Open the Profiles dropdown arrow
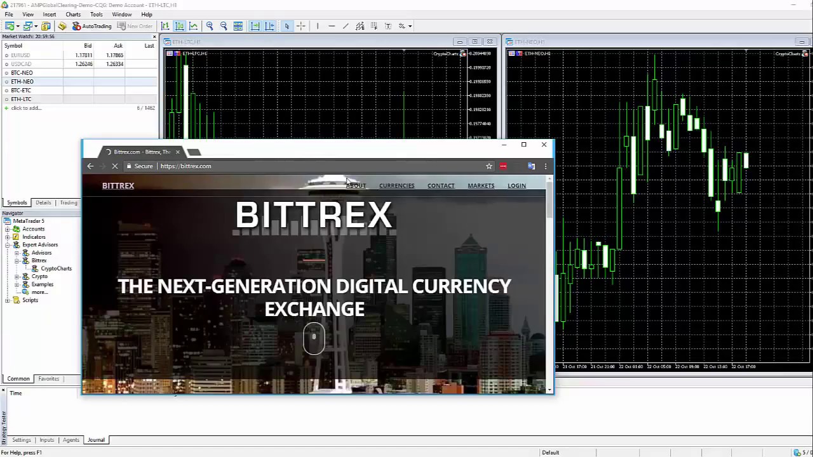The image size is (813, 457). (x=36, y=26)
